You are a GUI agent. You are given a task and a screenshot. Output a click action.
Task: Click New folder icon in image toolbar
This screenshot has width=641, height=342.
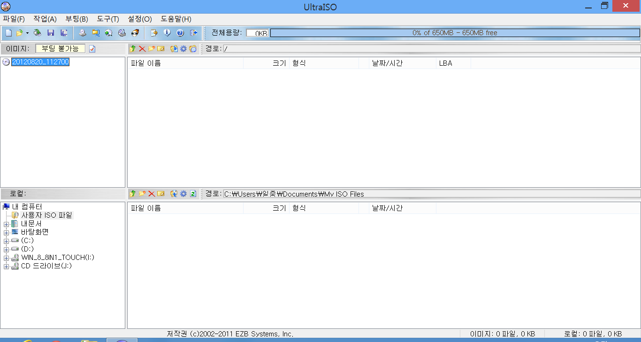152,49
